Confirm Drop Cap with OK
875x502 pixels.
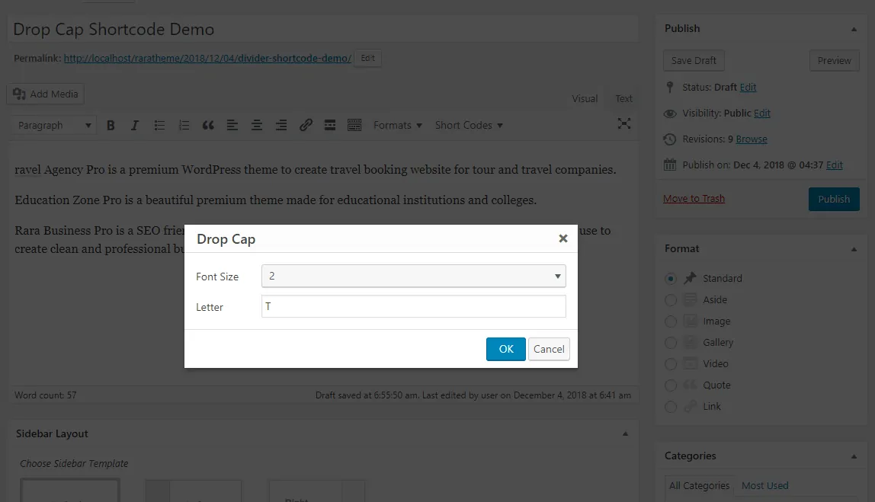[506, 349]
